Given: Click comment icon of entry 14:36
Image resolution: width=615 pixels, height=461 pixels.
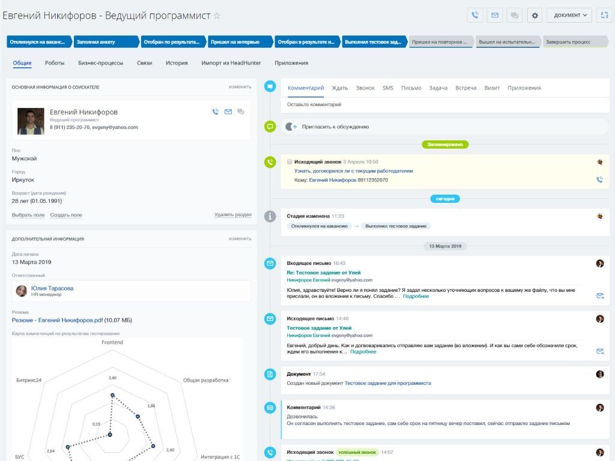Looking at the screenshot, I should click(270, 408).
